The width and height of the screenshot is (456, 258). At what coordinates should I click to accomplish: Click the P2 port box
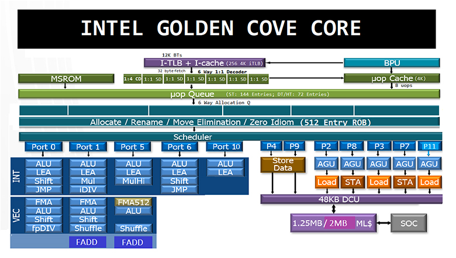[x=326, y=146]
